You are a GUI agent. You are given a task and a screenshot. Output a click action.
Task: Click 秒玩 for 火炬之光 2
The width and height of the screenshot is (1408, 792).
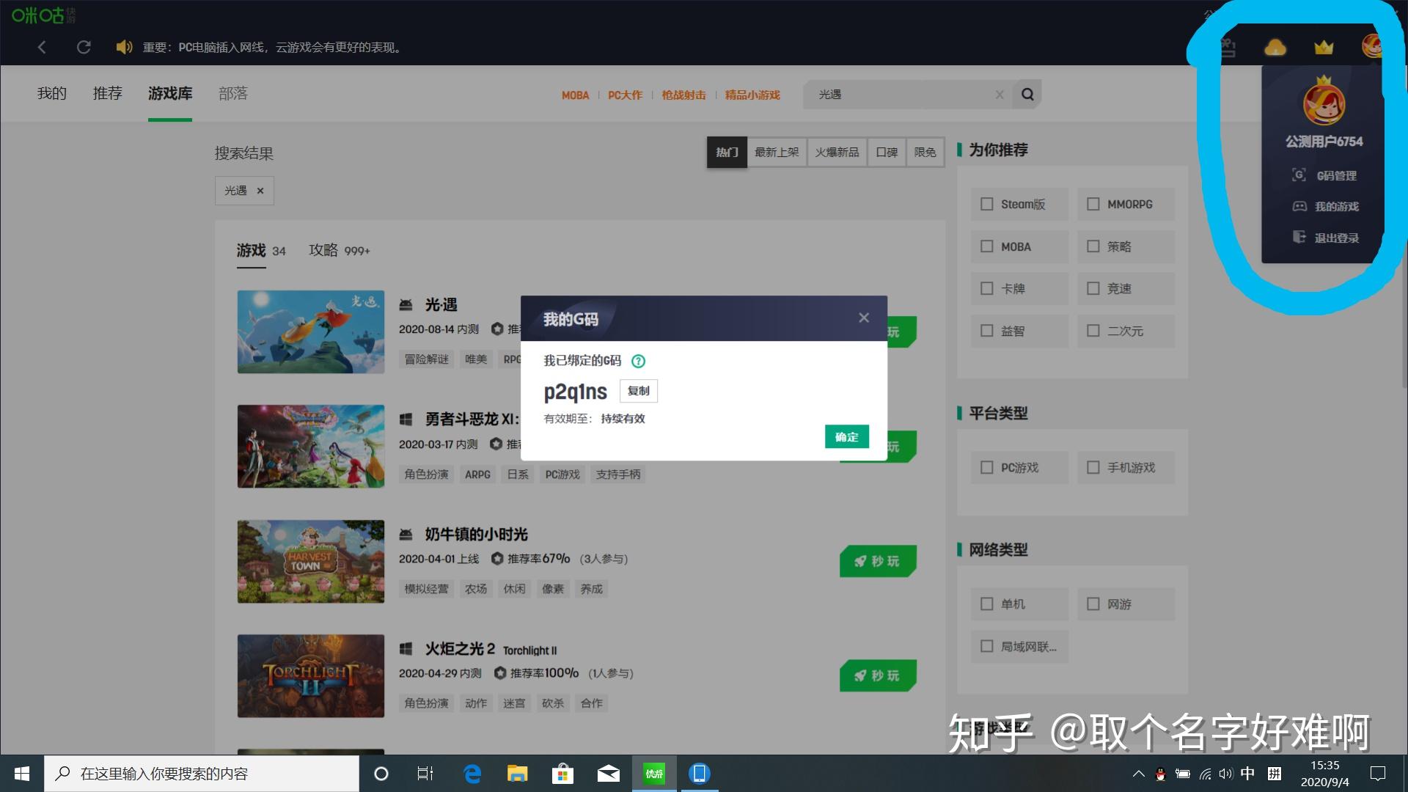point(878,675)
